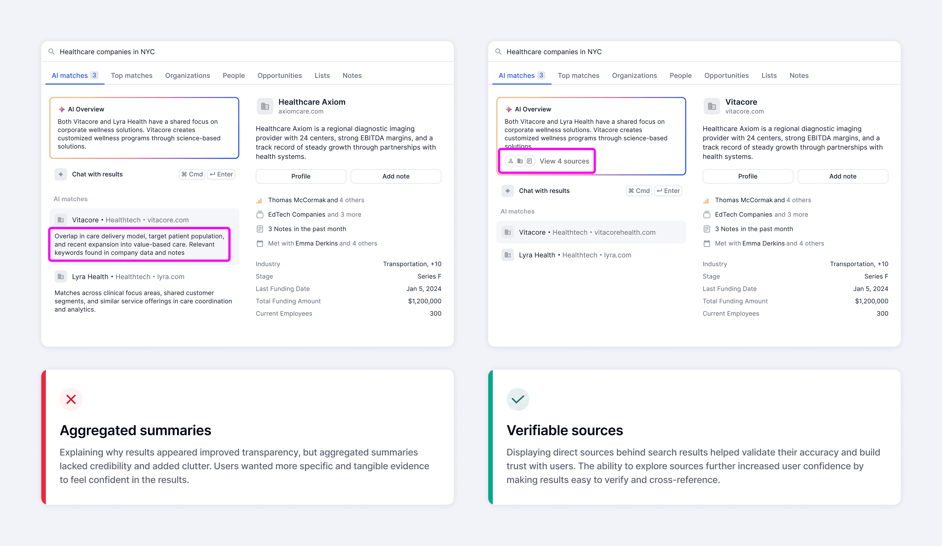942x546 pixels.
Task: Click the Healthcare Axiom building logo icon
Action: pos(265,107)
